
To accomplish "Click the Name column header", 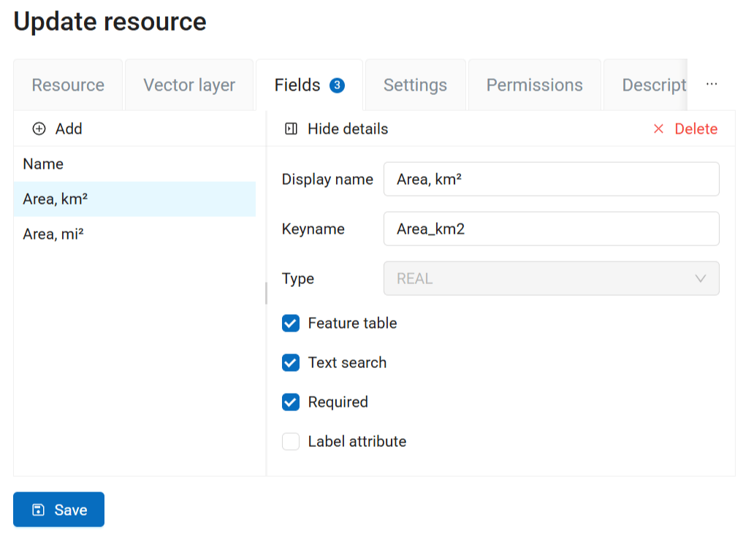I will tap(43, 164).
